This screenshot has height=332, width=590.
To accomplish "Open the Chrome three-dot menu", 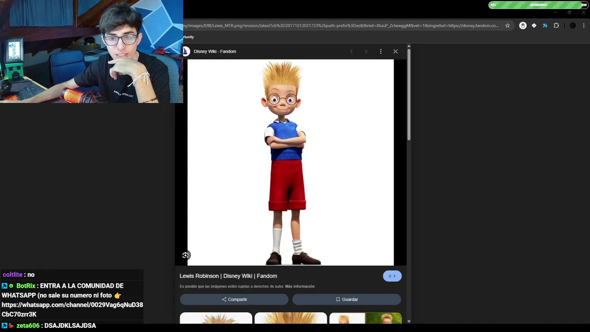I will [x=584, y=26].
